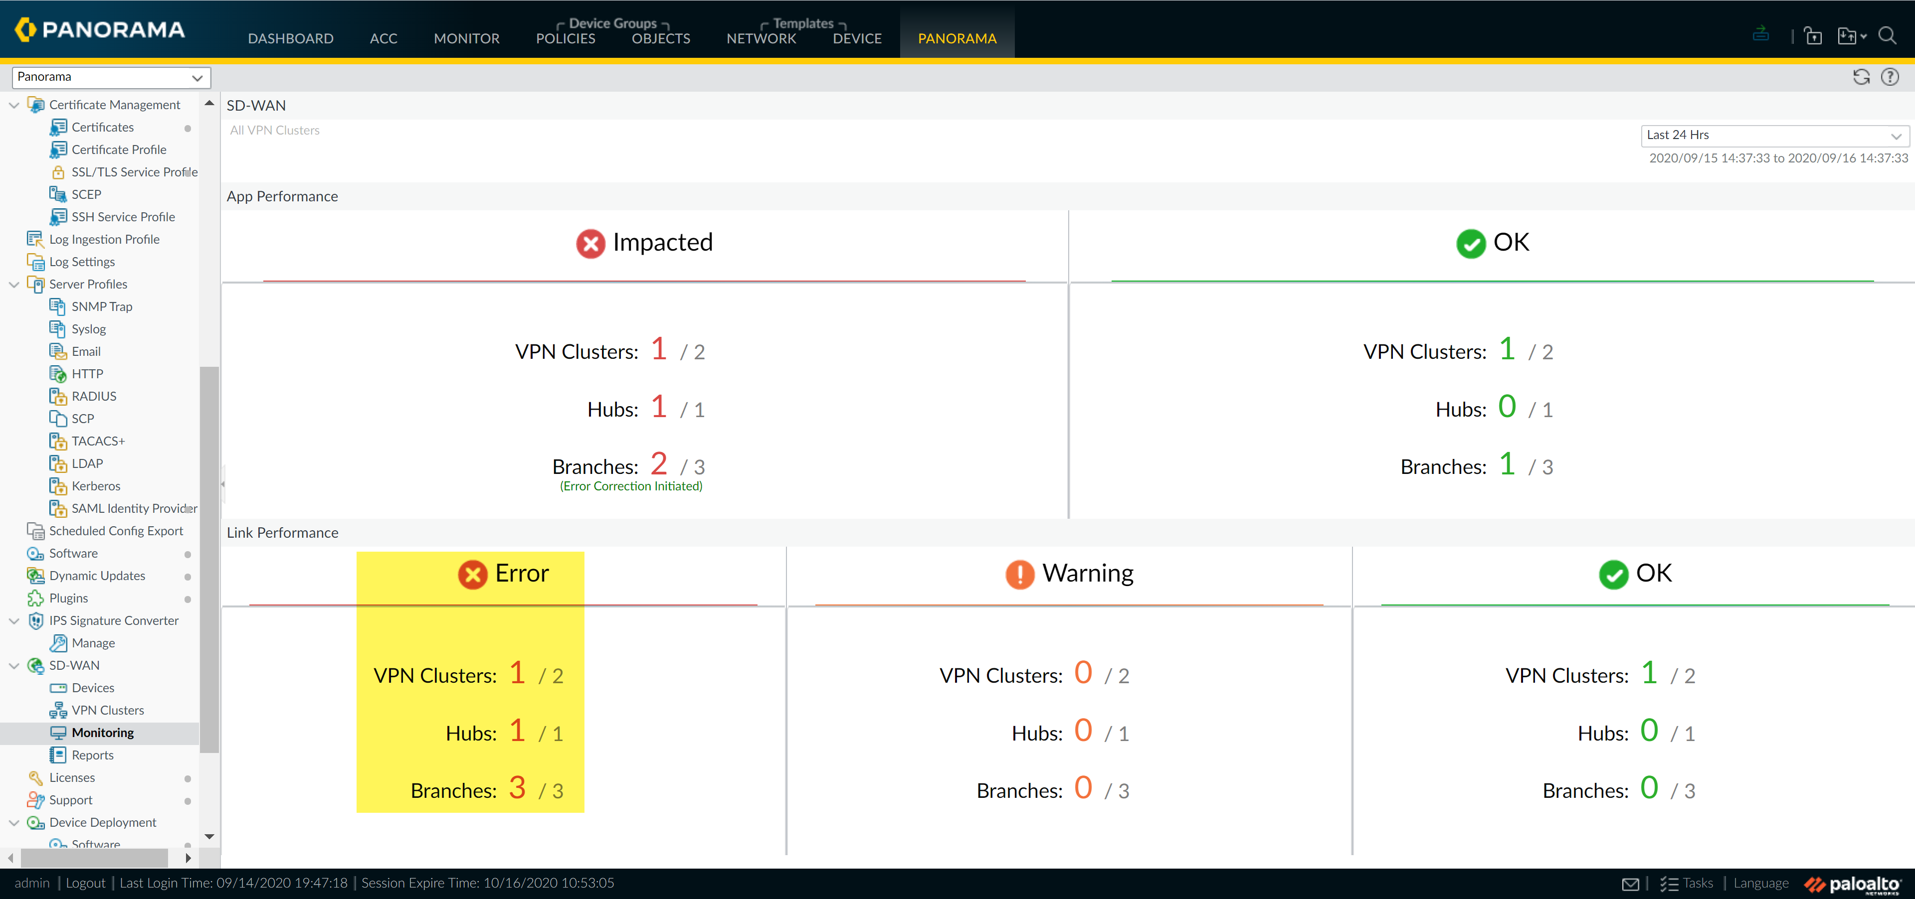Click the search magnifier icon
Image resolution: width=1915 pixels, height=899 pixels.
pos(1886,35)
